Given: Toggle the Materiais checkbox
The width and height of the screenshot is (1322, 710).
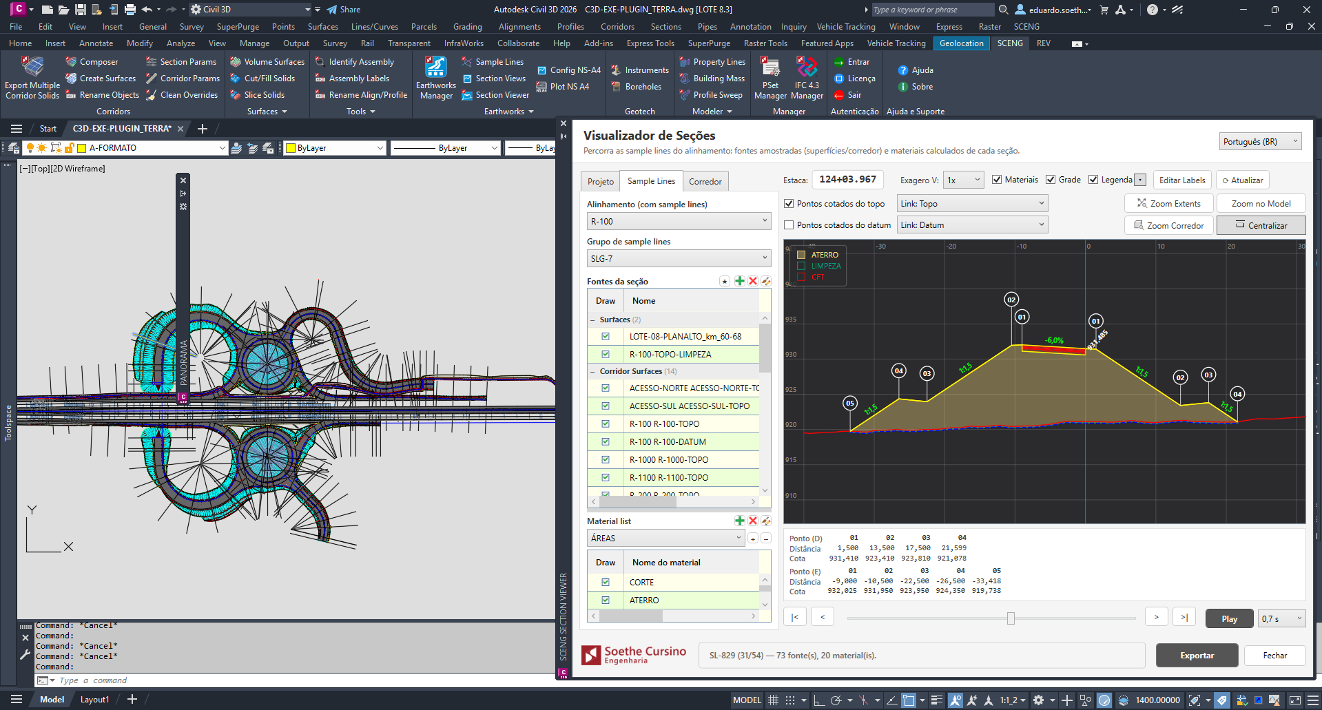Looking at the screenshot, I should [x=997, y=180].
